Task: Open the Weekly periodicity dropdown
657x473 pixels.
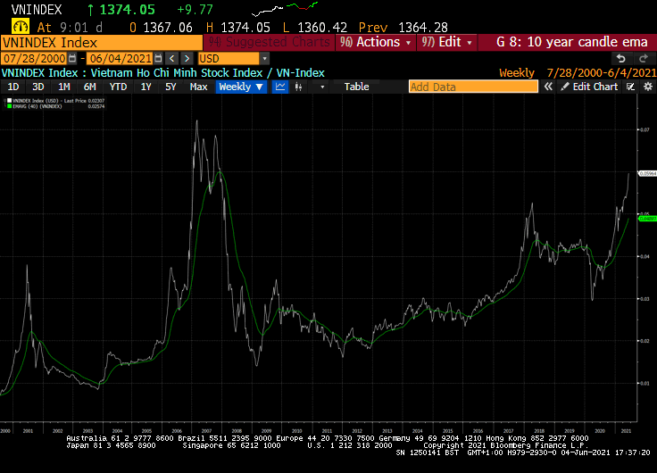Action: click(241, 87)
